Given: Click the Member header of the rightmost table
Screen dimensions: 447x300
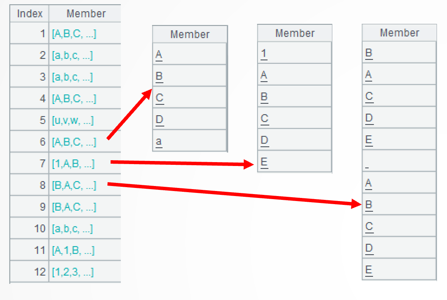Looking at the screenshot, I should 399,33.
